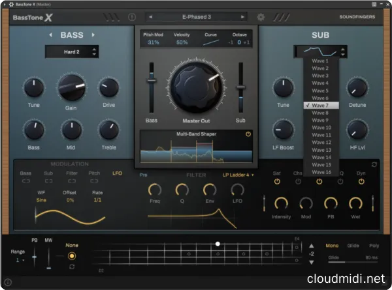Click the left striped panel icon in header
The height and width of the screenshot is (290, 392).
[111, 17]
